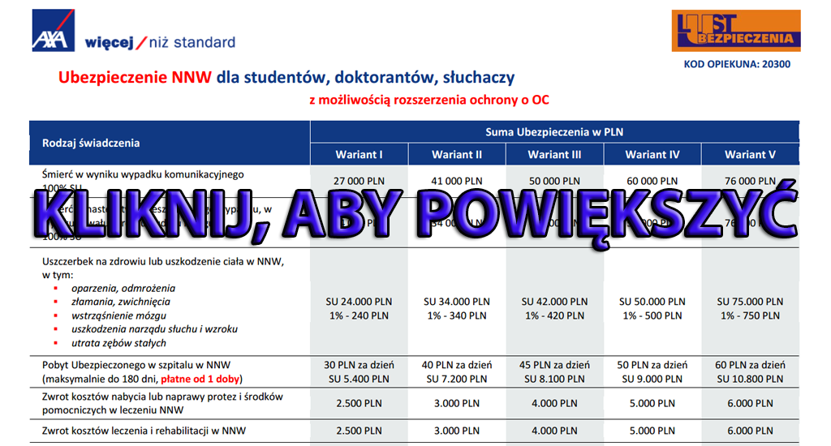Click bullet 'uszkodzenia narządu słuchu i wzroku'
The image size is (831, 446).
point(155,329)
